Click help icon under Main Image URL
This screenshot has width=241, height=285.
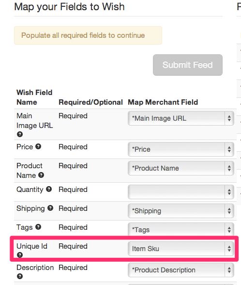click(x=20, y=134)
